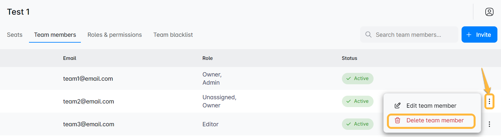Image resolution: width=501 pixels, height=137 pixels.
Task: Click the magnifier search icon
Action: click(368, 34)
